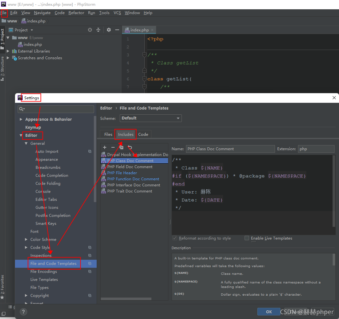Reset template using revert arrow icon
The height and width of the screenshot is (319, 339).
pyautogui.click(x=129, y=147)
